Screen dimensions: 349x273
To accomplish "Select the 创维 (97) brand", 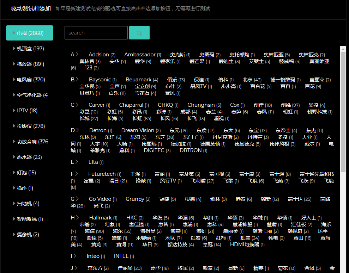I will coord(290,105).
